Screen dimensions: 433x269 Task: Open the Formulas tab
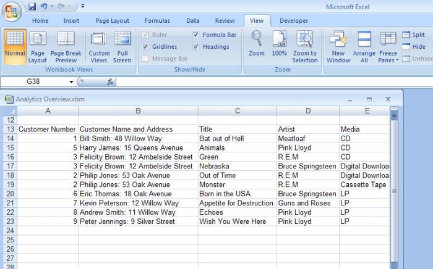coord(157,20)
